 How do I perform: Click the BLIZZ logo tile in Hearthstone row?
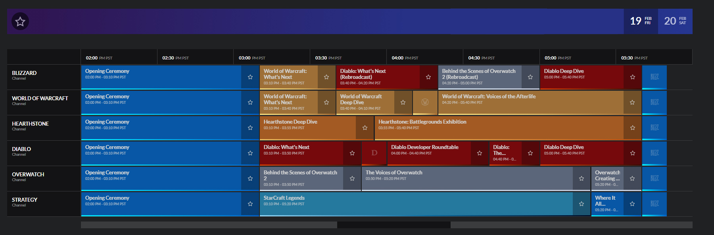(x=654, y=128)
